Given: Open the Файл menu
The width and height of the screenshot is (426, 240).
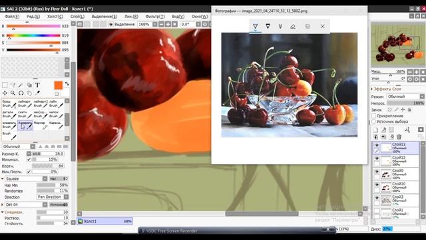Looking at the screenshot, I should 12,16.
